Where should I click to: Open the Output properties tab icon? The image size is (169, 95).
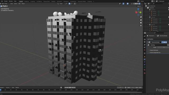145,42
